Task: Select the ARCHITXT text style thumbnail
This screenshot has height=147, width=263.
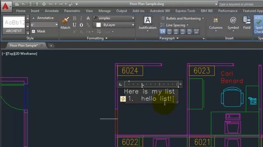Action: (x=14, y=25)
